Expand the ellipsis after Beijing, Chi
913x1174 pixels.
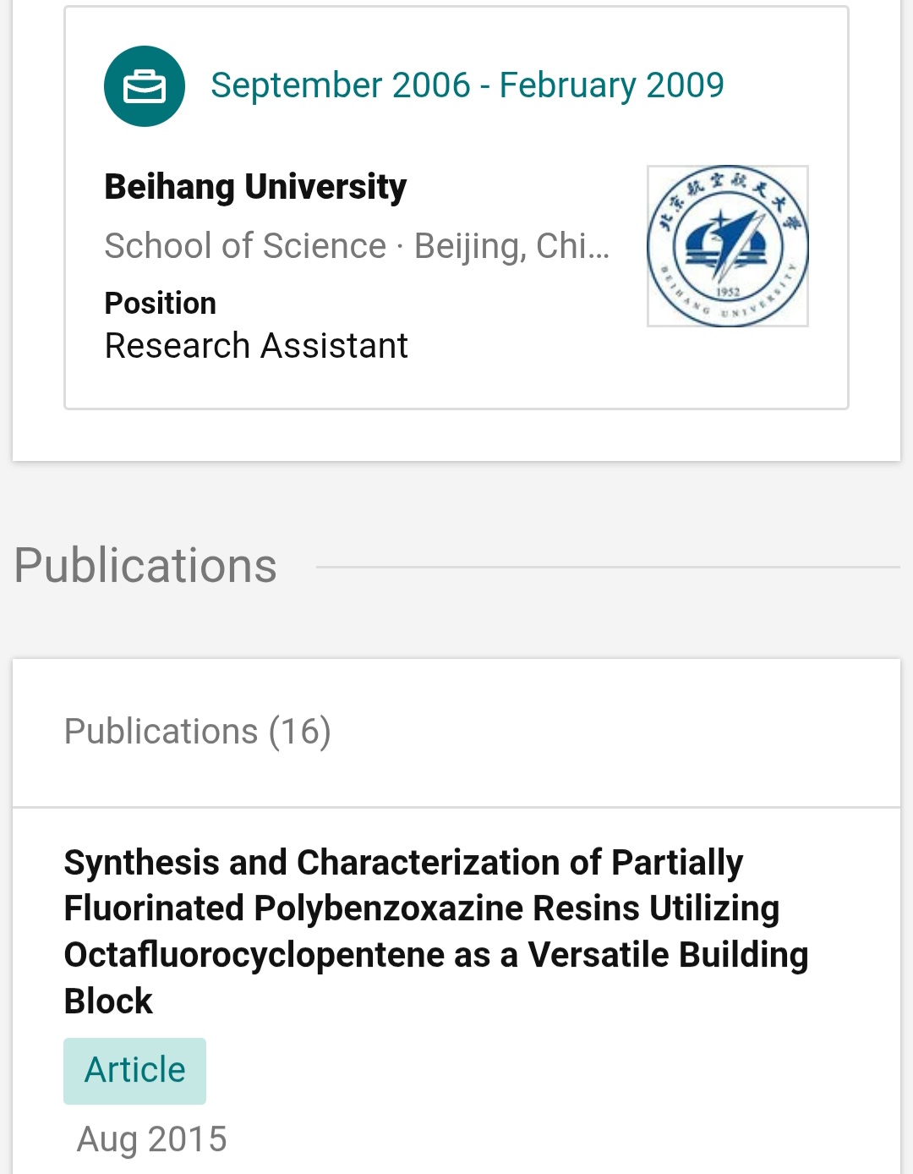599,248
